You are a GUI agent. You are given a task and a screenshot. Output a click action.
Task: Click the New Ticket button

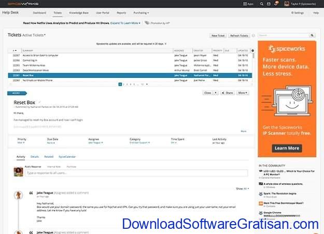click(x=218, y=36)
